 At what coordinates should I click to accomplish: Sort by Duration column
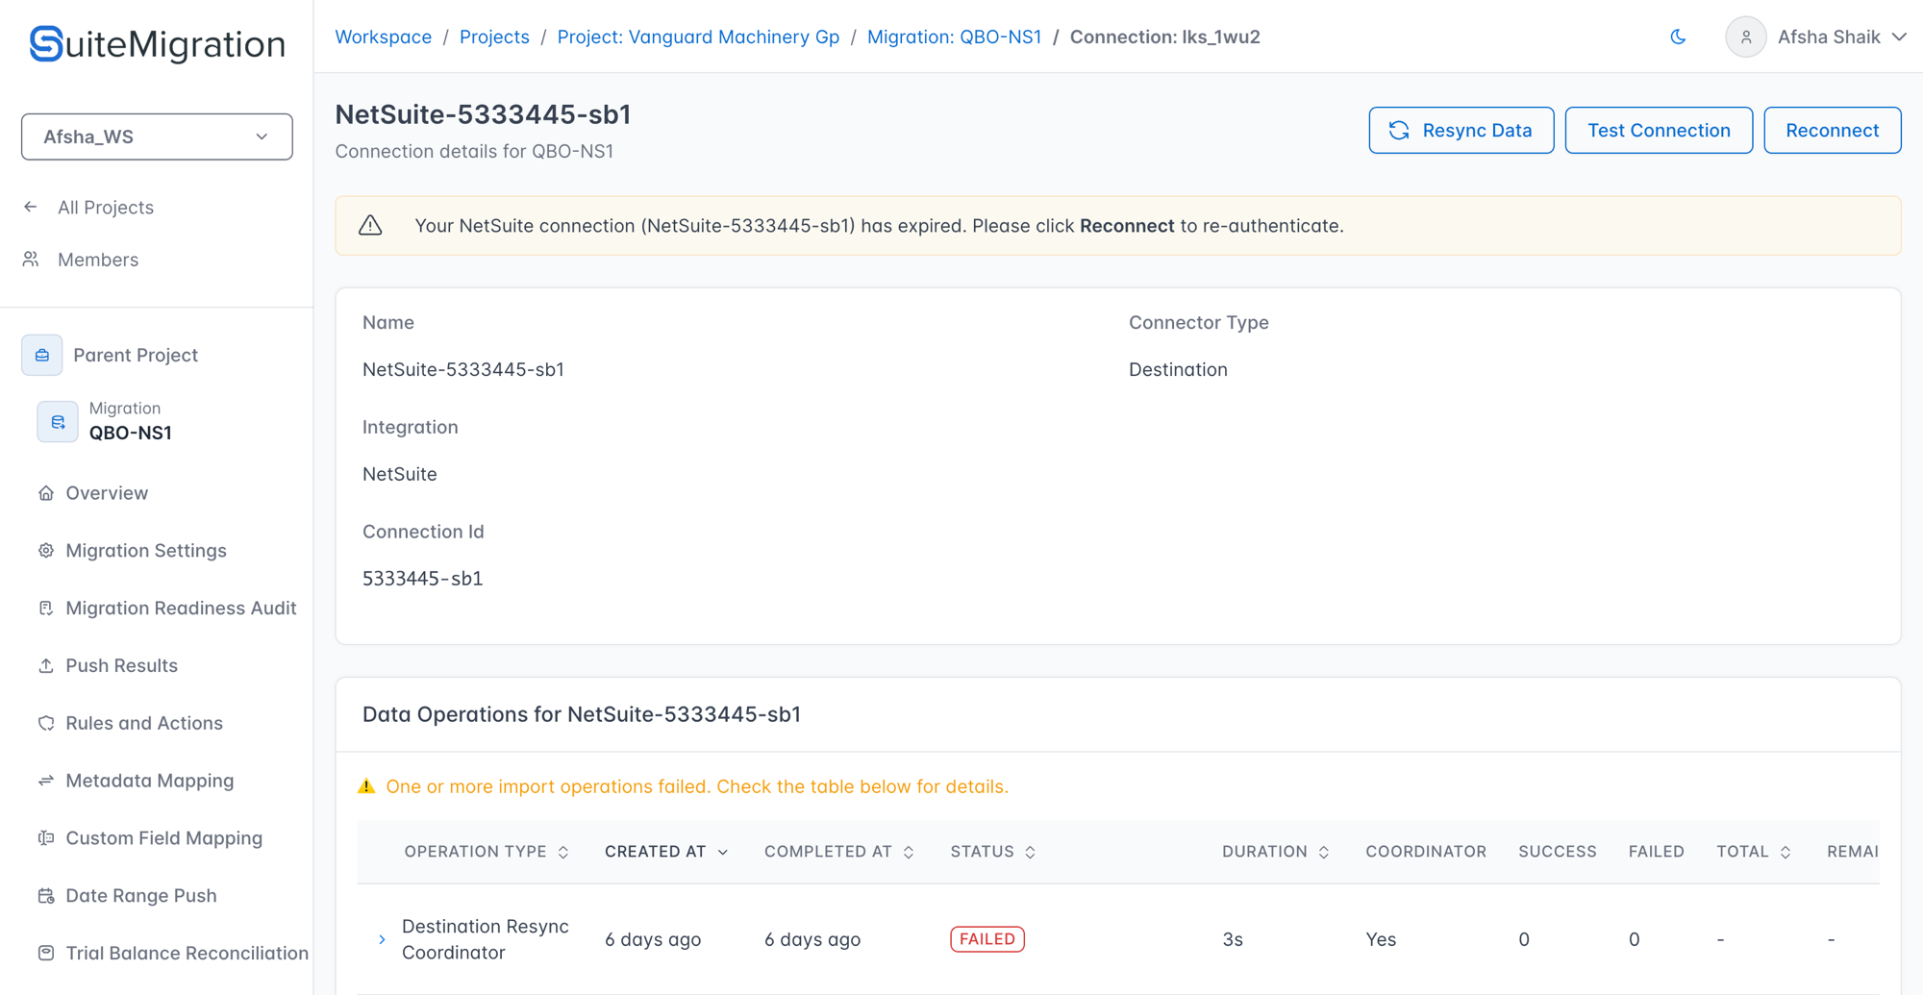coord(1276,852)
